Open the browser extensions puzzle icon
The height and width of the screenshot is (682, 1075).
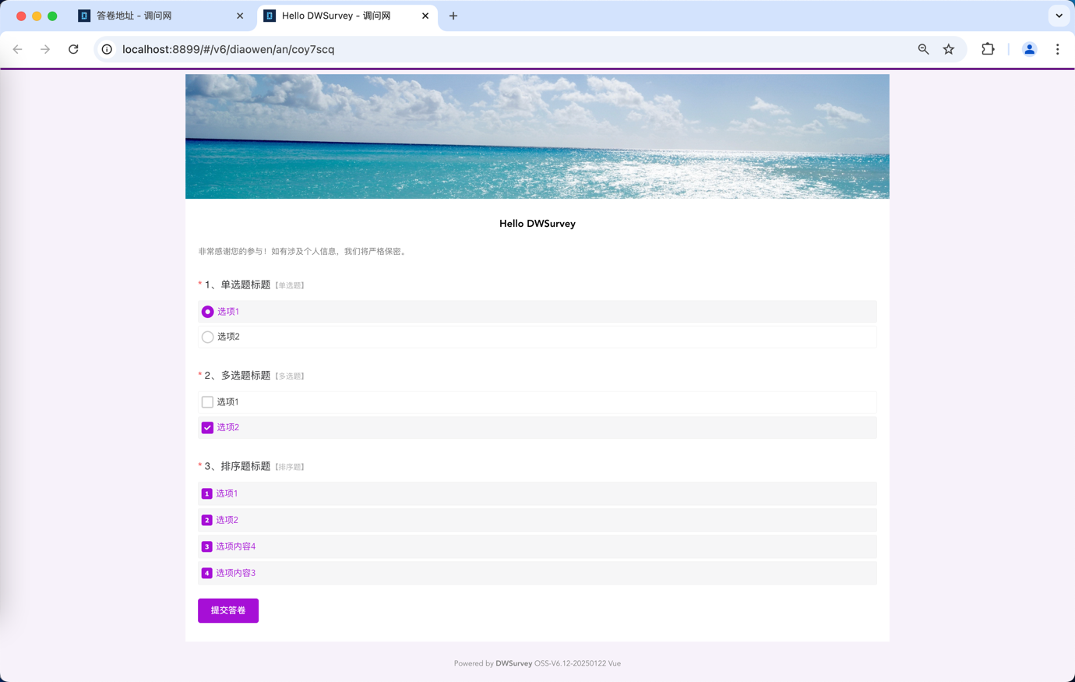click(988, 49)
